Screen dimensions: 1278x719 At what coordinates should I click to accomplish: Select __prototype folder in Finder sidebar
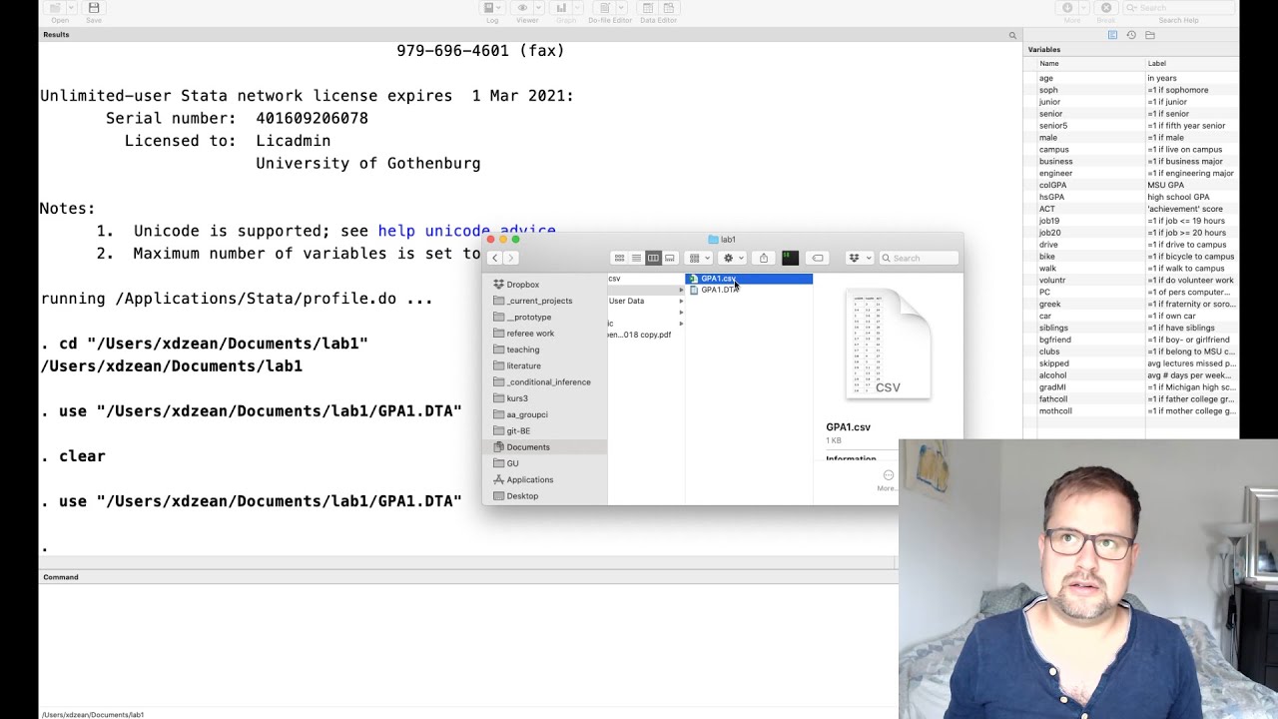click(x=528, y=317)
